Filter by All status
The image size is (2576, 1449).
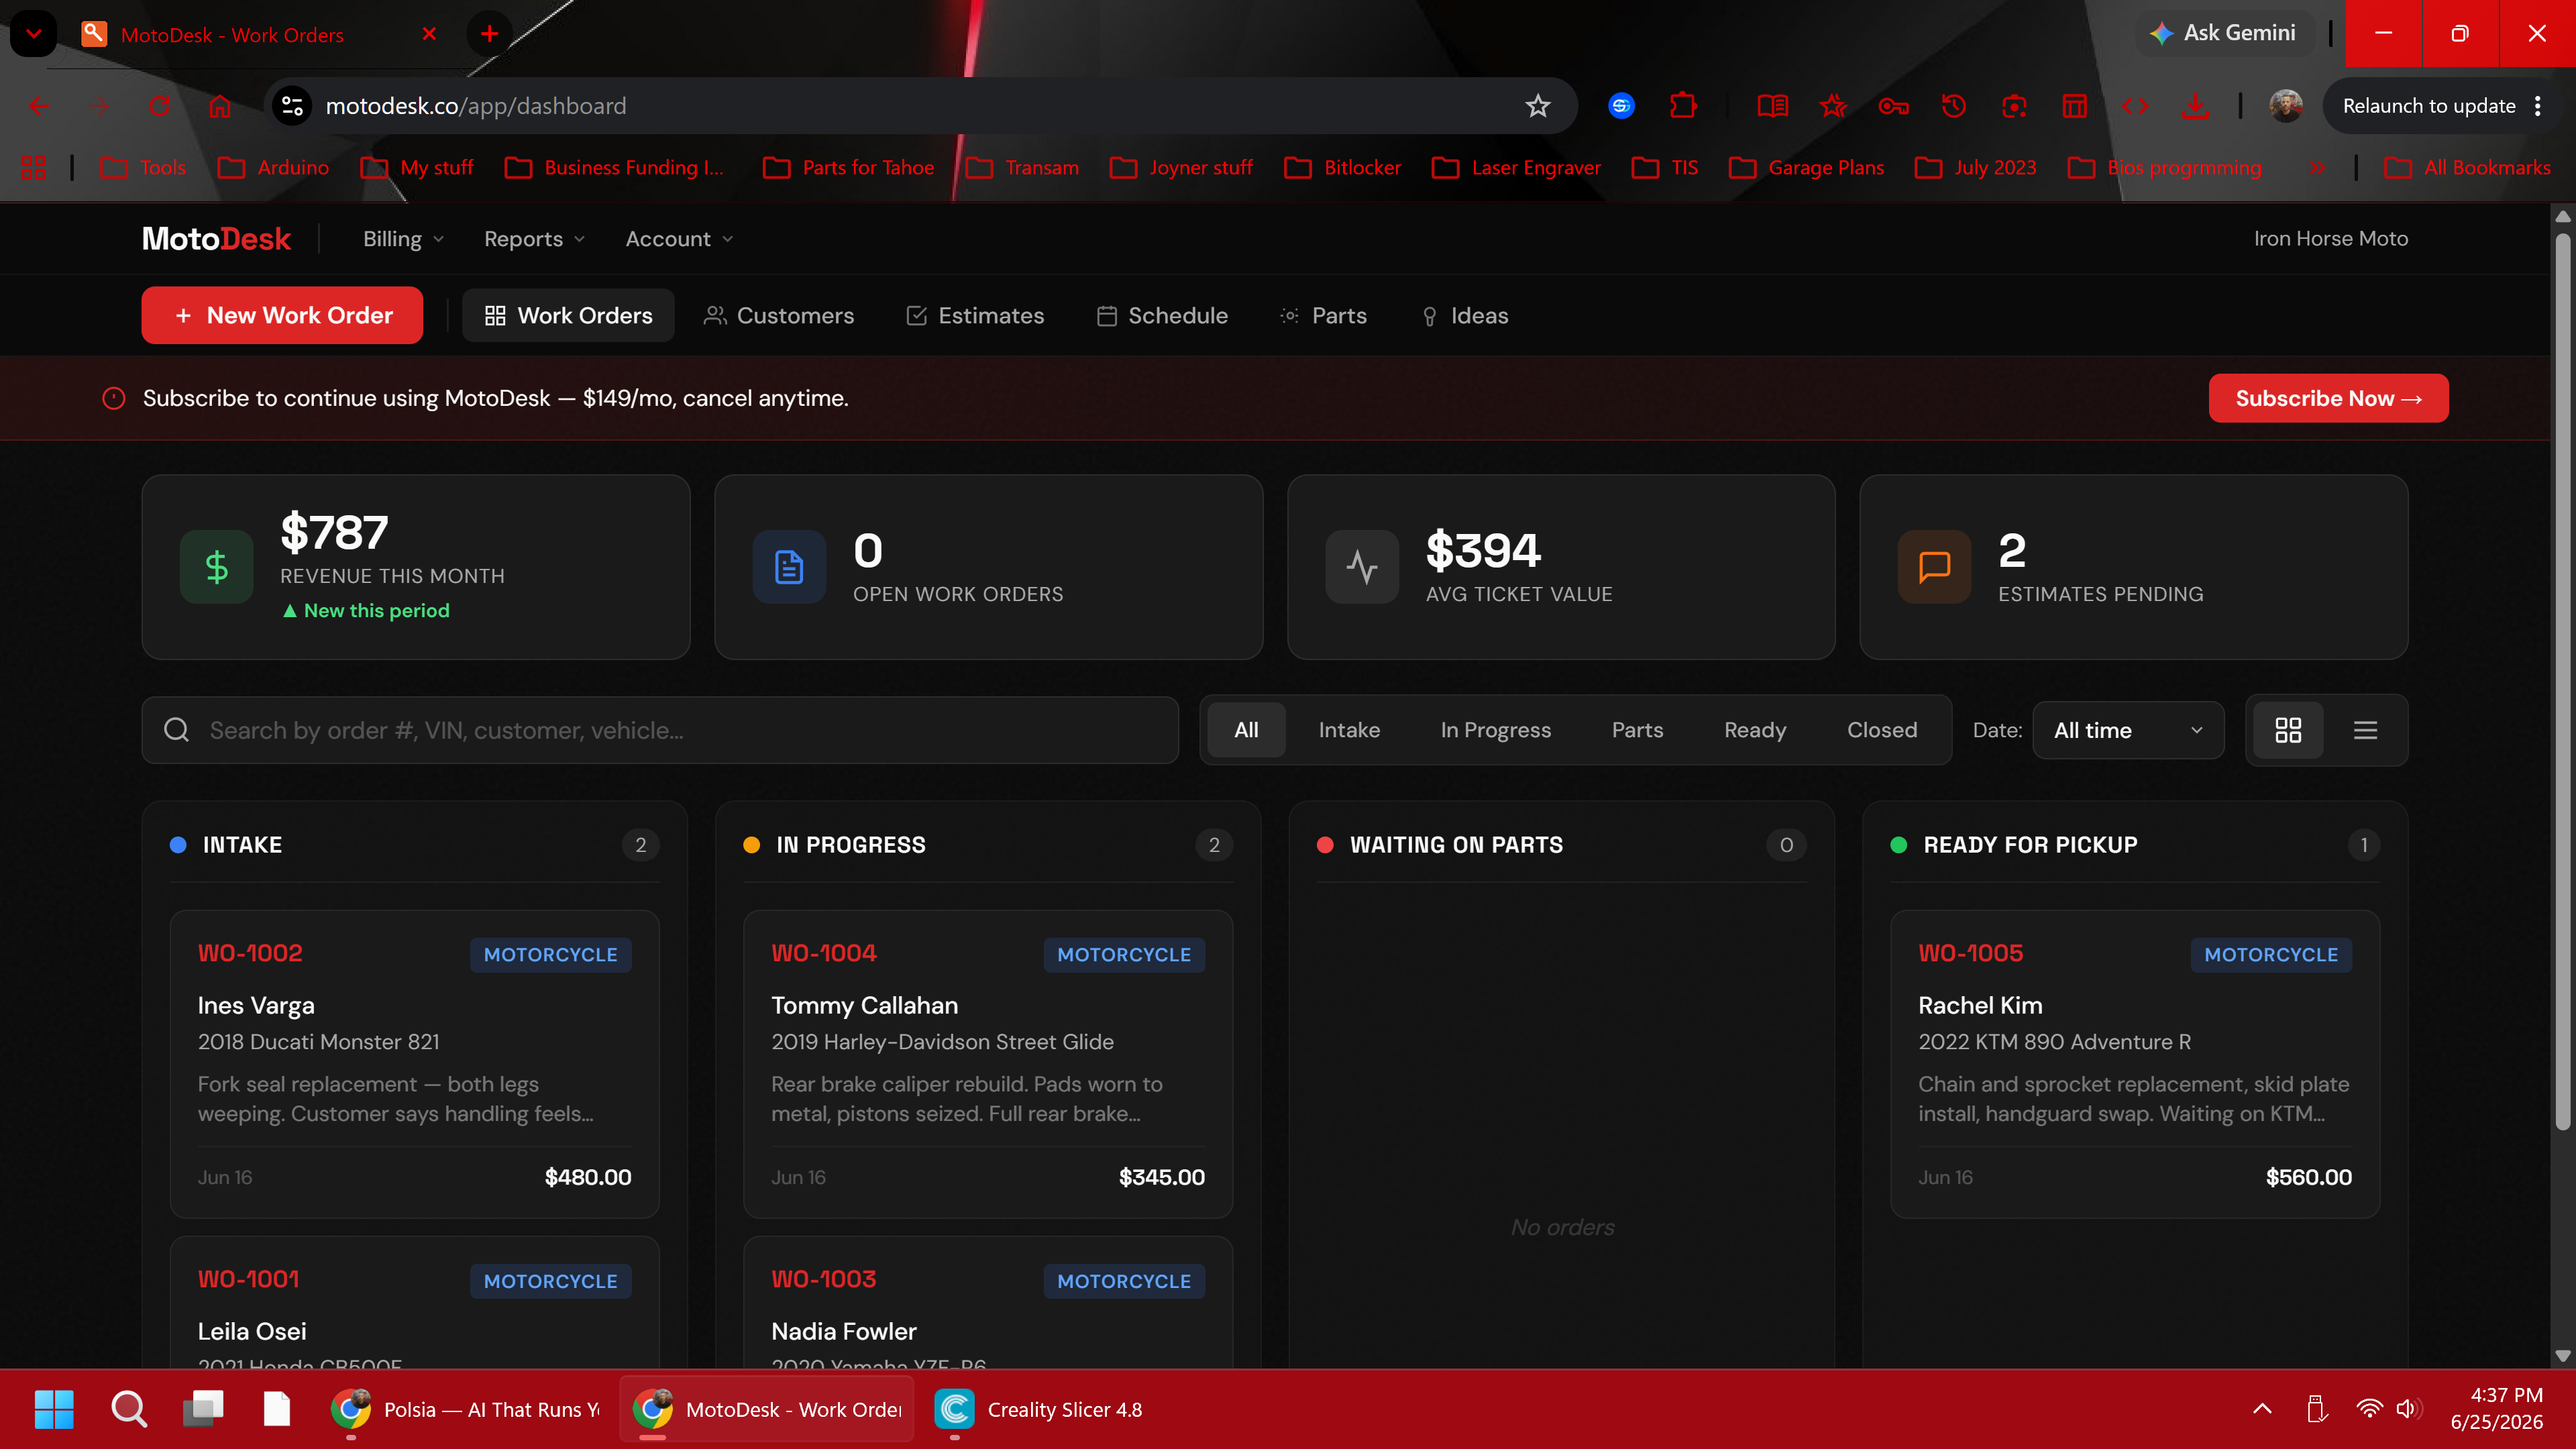(x=1246, y=730)
